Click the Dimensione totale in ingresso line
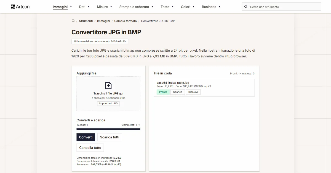 [x=99, y=158]
